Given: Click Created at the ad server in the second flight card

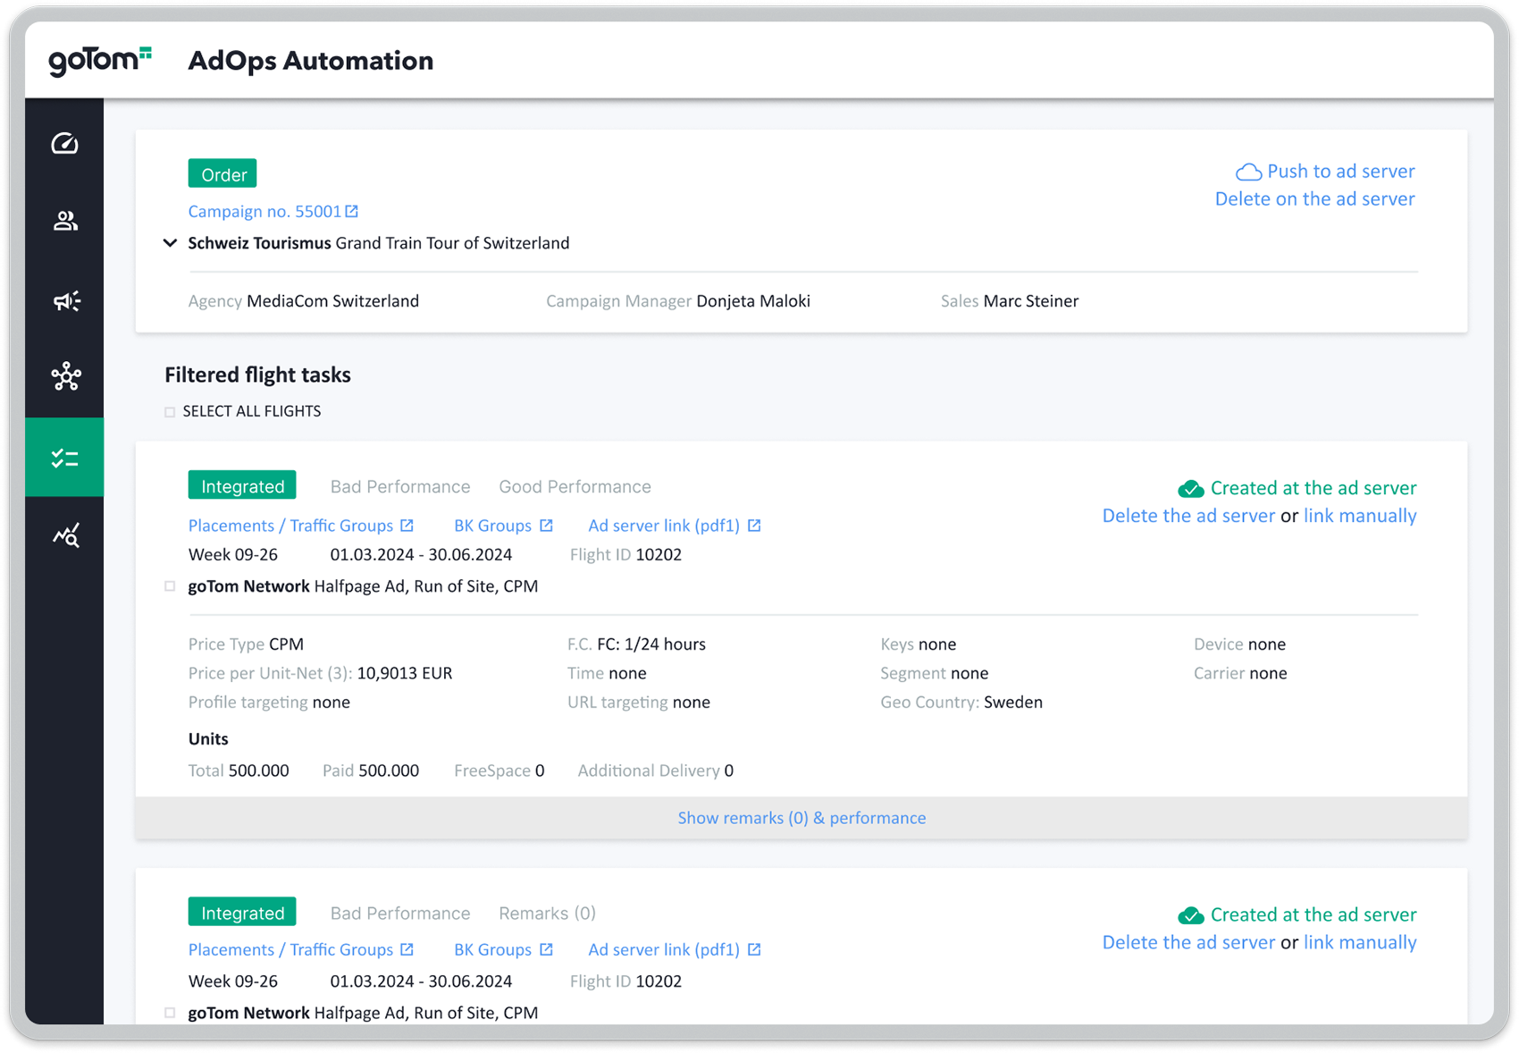Looking at the screenshot, I should point(1313,914).
